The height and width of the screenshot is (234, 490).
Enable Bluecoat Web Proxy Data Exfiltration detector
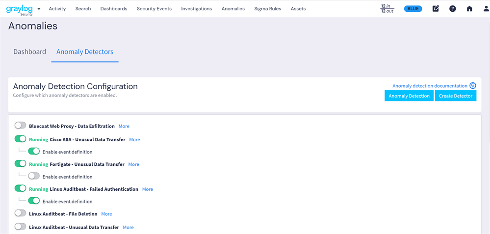(x=20, y=126)
